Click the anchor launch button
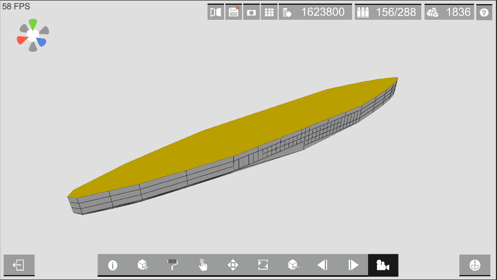The width and height of the screenshot is (497, 280). (475, 265)
